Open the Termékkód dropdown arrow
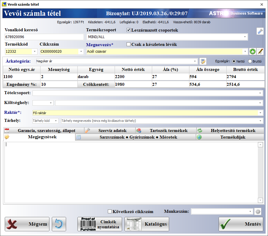Screen dimensions: 268x236 click(35, 52)
